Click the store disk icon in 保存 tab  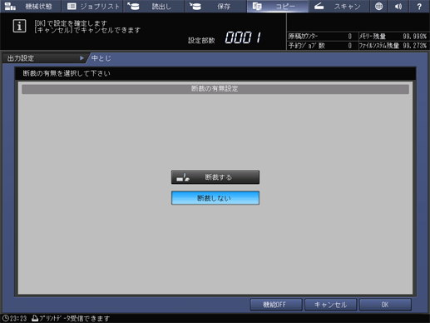coord(195,6)
